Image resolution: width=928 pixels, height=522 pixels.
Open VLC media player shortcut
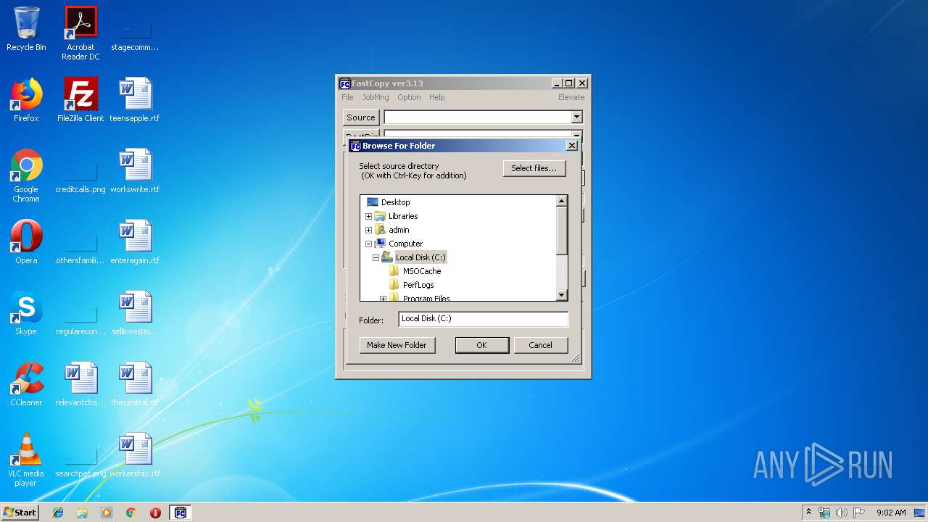[x=26, y=460]
